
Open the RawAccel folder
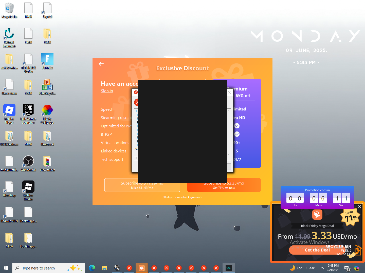[x=47, y=138]
